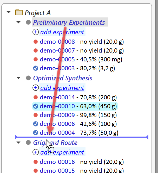Select the Optimized Synthesis group label
Image resolution: width=158 pixels, height=173 pixels.
click(x=63, y=78)
